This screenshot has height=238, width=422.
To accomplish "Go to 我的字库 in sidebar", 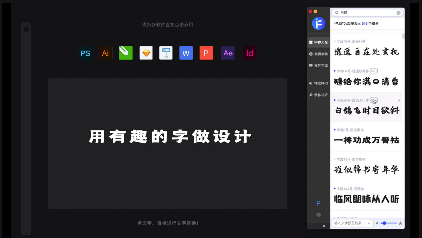I will pos(318,66).
